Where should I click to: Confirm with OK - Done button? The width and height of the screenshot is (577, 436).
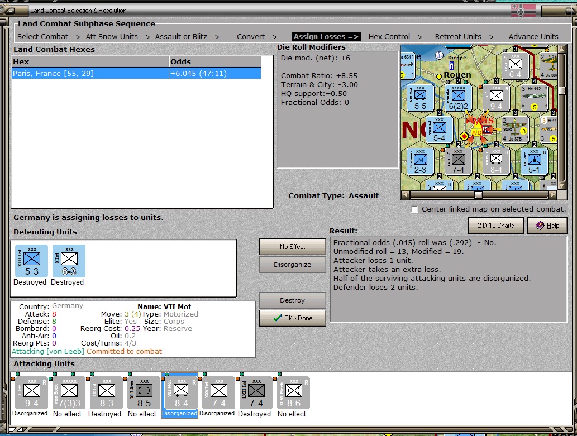(293, 318)
